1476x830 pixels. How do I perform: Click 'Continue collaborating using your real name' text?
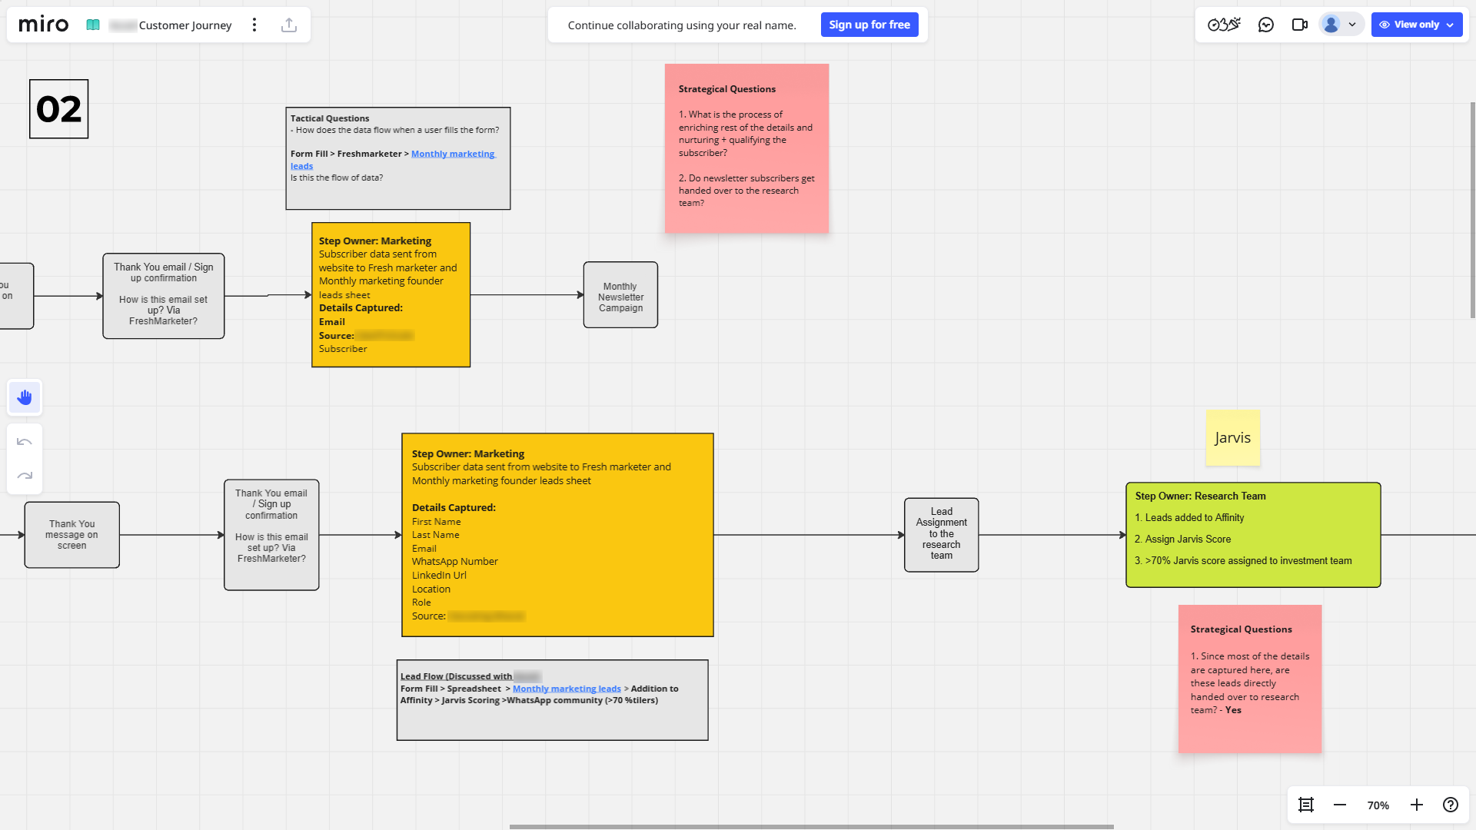[682, 25]
